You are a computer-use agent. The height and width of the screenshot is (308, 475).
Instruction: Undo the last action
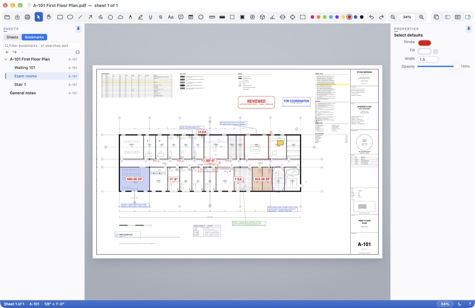pos(371,17)
